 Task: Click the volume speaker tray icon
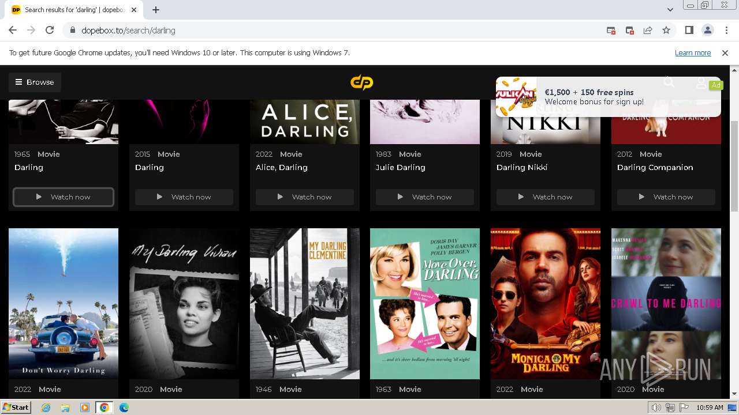pyautogui.click(x=656, y=408)
